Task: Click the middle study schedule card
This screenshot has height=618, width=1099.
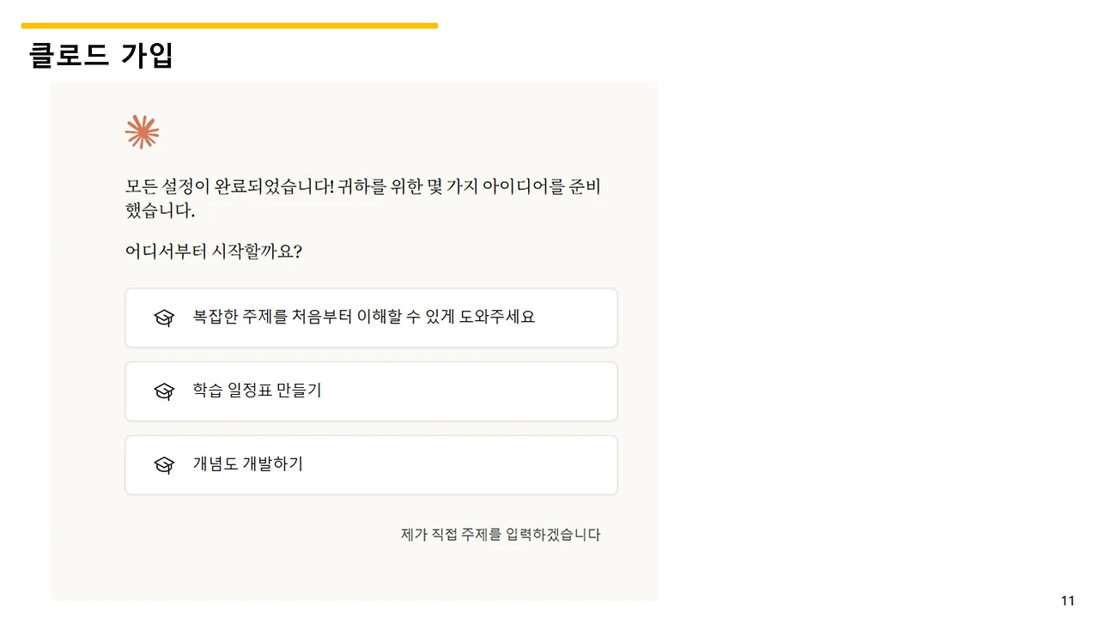Action: 371,391
